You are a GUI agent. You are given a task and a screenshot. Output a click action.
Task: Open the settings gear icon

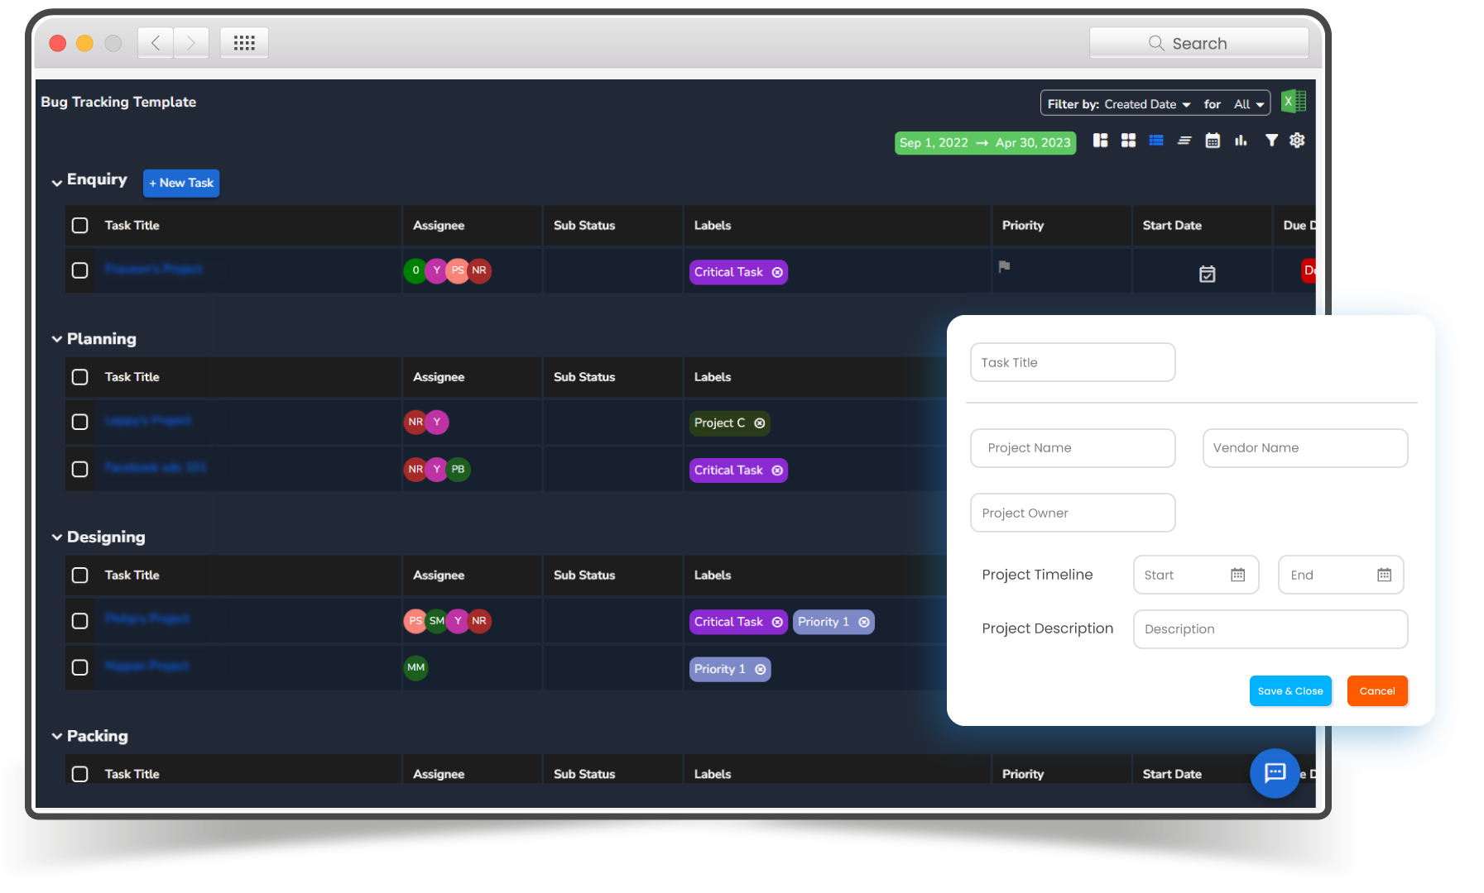tap(1297, 141)
